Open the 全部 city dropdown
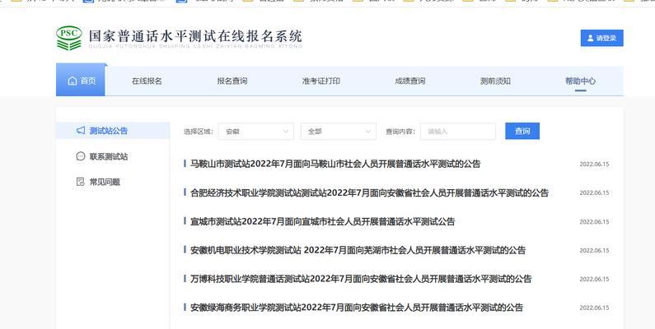The image size is (655, 329). pos(339,132)
